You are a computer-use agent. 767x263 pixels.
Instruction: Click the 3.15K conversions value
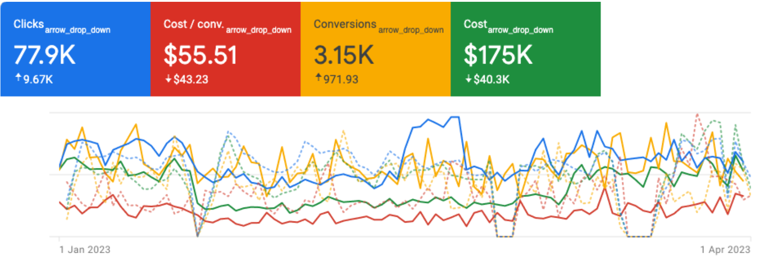[344, 55]
